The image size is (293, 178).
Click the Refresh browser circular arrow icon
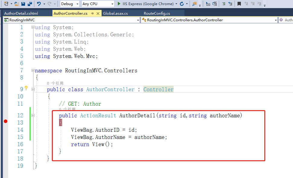(182, 4)
